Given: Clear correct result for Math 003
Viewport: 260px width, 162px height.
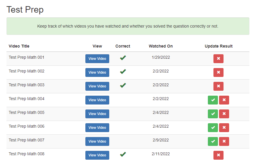Looking at the screenshot, I should click(x=218, y=86).
